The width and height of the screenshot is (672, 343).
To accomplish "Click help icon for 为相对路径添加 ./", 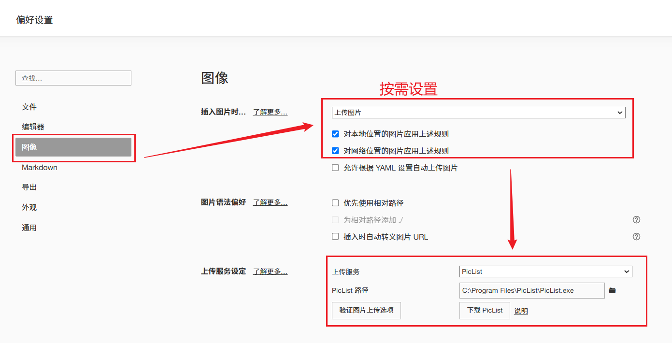I will (636, 220).
